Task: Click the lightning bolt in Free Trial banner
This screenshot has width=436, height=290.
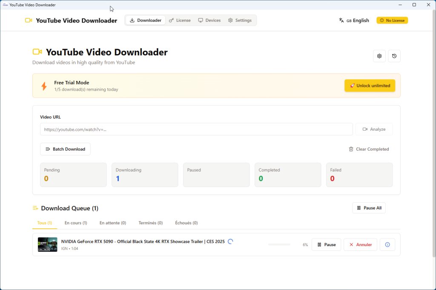Action: pos(44,86)
